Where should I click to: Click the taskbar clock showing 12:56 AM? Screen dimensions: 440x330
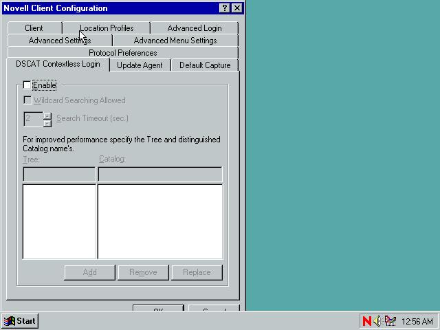tap(417, 321)
